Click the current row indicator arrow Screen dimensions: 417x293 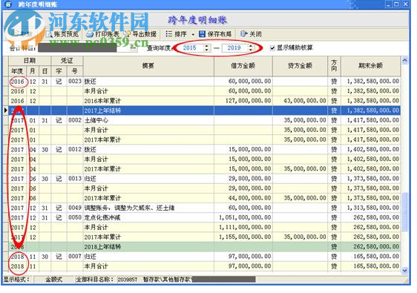pyautogui.click(x=6, y=111)
